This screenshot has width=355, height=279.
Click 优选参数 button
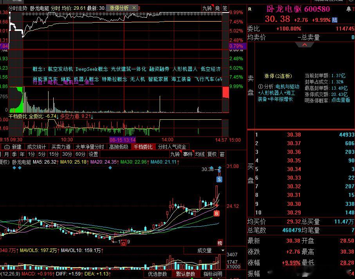click(x=157, y=274)
